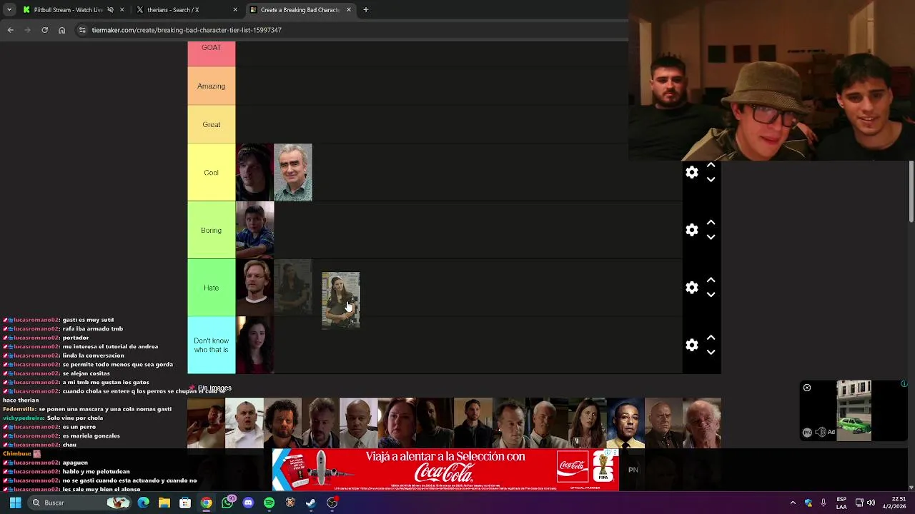Open Microsoft Edge from taskbar
915x514 pixels.
tap(144, 503)
